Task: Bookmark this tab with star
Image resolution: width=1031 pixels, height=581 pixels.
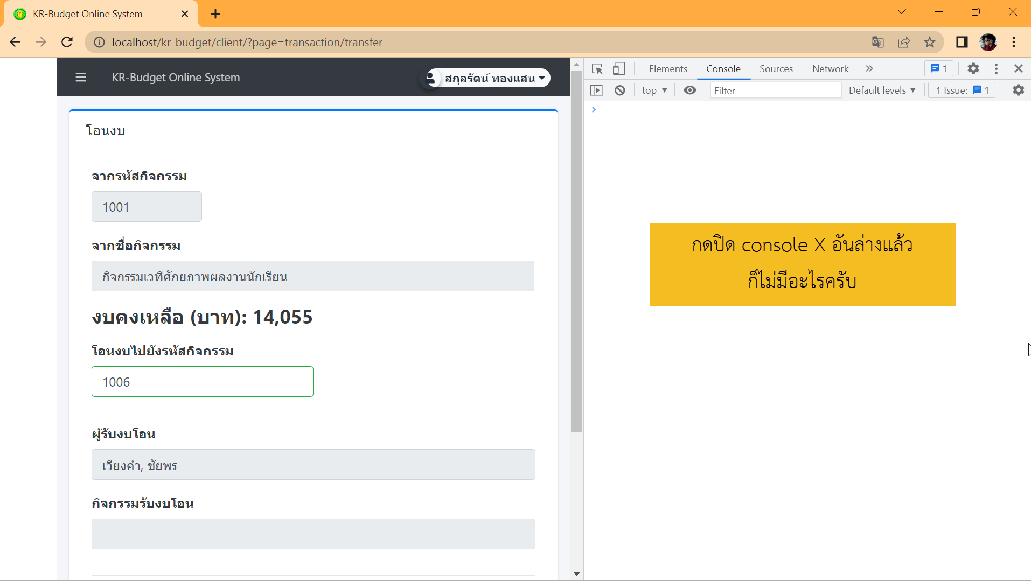Action: 930,42
